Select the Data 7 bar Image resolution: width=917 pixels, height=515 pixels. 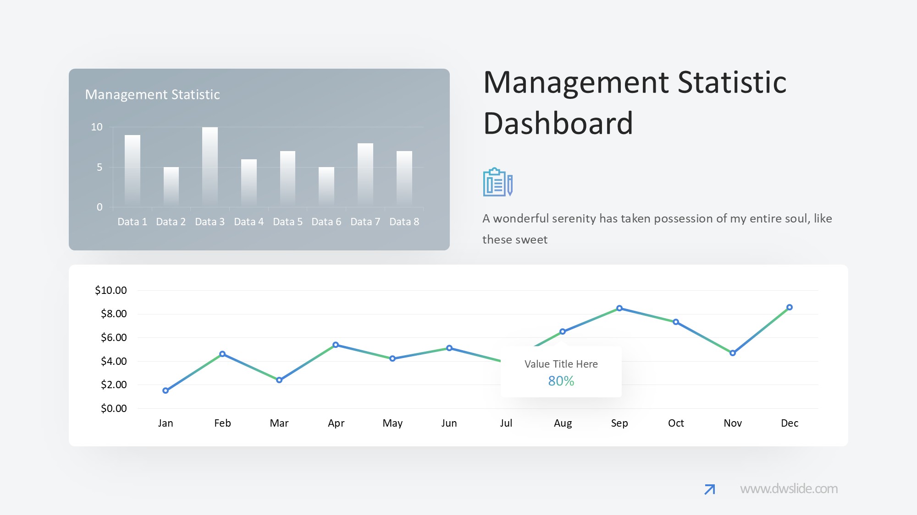(365, 174)
